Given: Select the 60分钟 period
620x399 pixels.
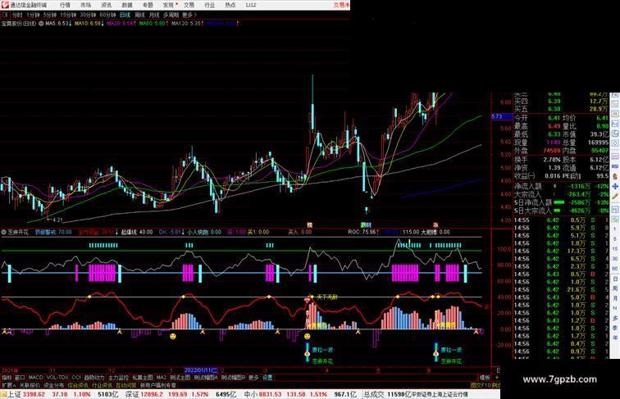Looking at the screenshot, I should pos(107,15).
